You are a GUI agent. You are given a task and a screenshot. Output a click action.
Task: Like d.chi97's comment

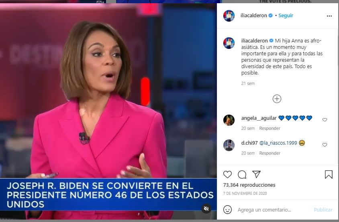pos(325,145)
